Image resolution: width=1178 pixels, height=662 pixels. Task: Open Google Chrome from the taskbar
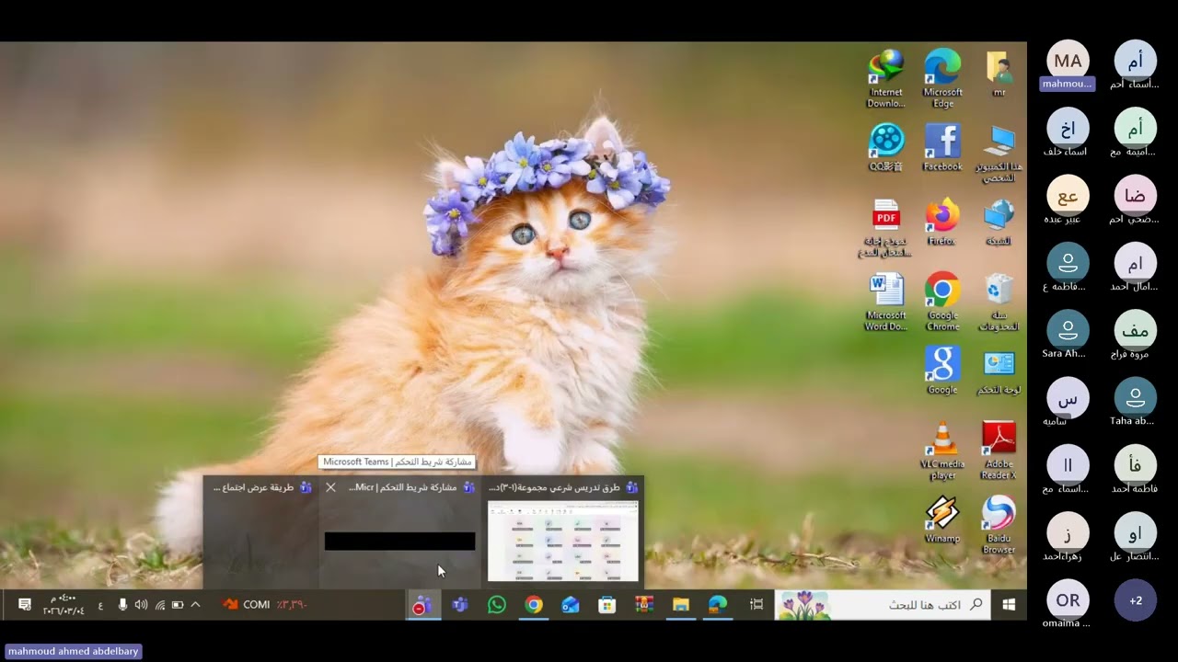(534, 604)
